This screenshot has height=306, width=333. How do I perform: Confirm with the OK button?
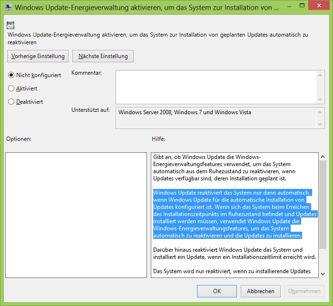pos(217,291)
